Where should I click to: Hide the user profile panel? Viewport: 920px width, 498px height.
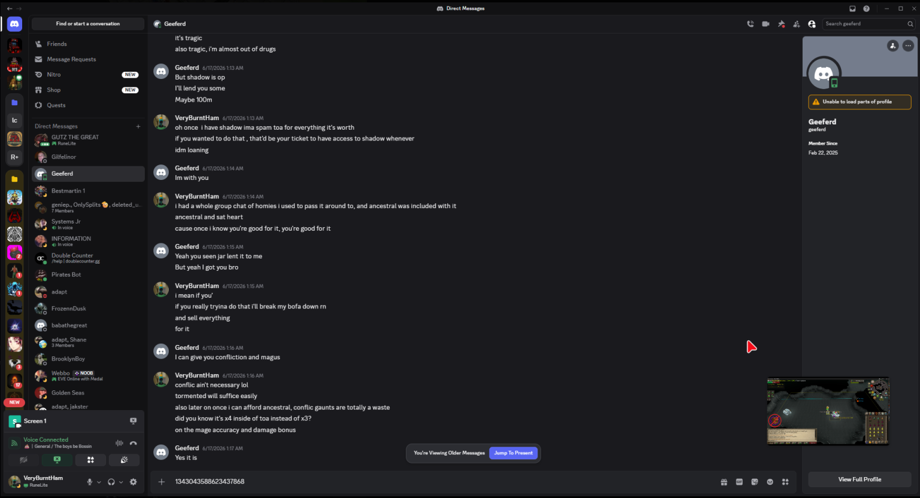click(812, 24)
